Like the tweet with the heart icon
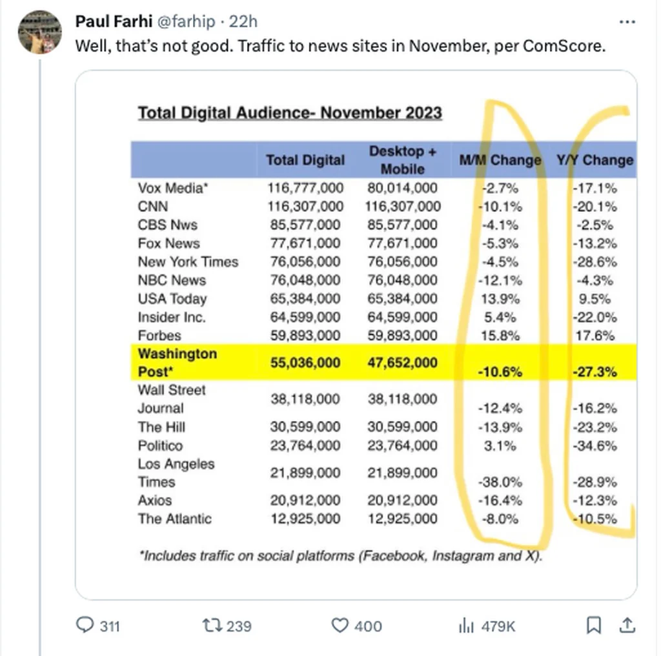The width and height of the screenshot is (661, 656). 340,625
